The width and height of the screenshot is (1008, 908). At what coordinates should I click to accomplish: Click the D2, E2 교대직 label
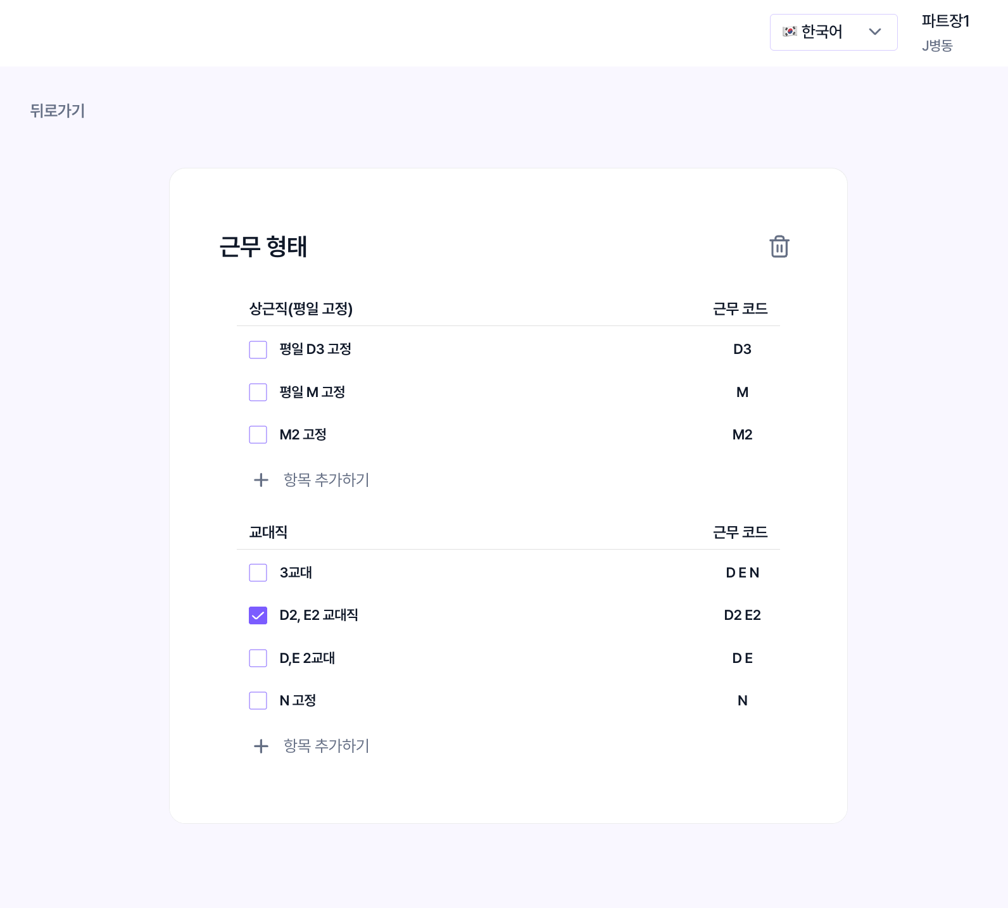tap(318, 615)
